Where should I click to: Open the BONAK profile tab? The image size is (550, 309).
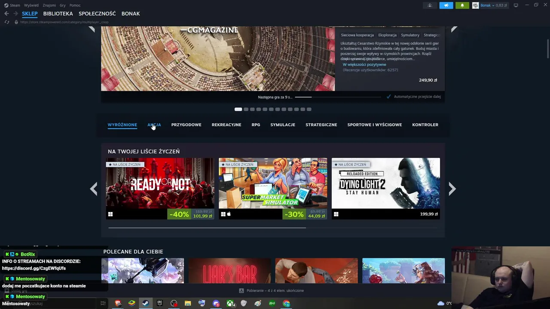pyautogui.click(x=131, y=14)
